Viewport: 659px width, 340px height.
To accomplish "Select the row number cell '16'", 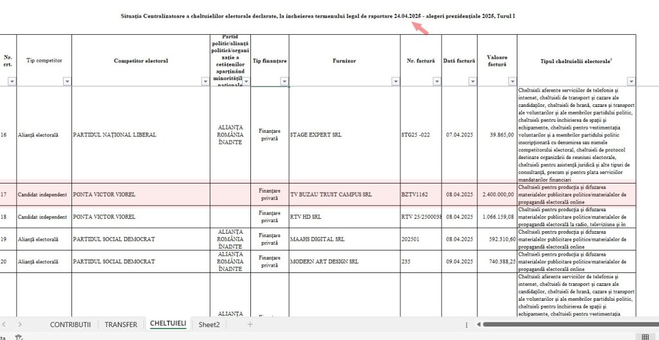I will (x=8, y=135).
